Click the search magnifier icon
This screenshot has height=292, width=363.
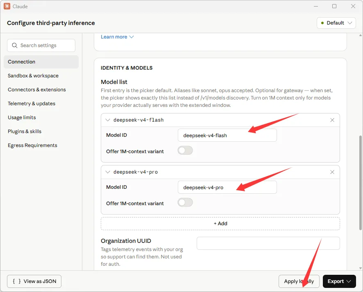(15, 45)
